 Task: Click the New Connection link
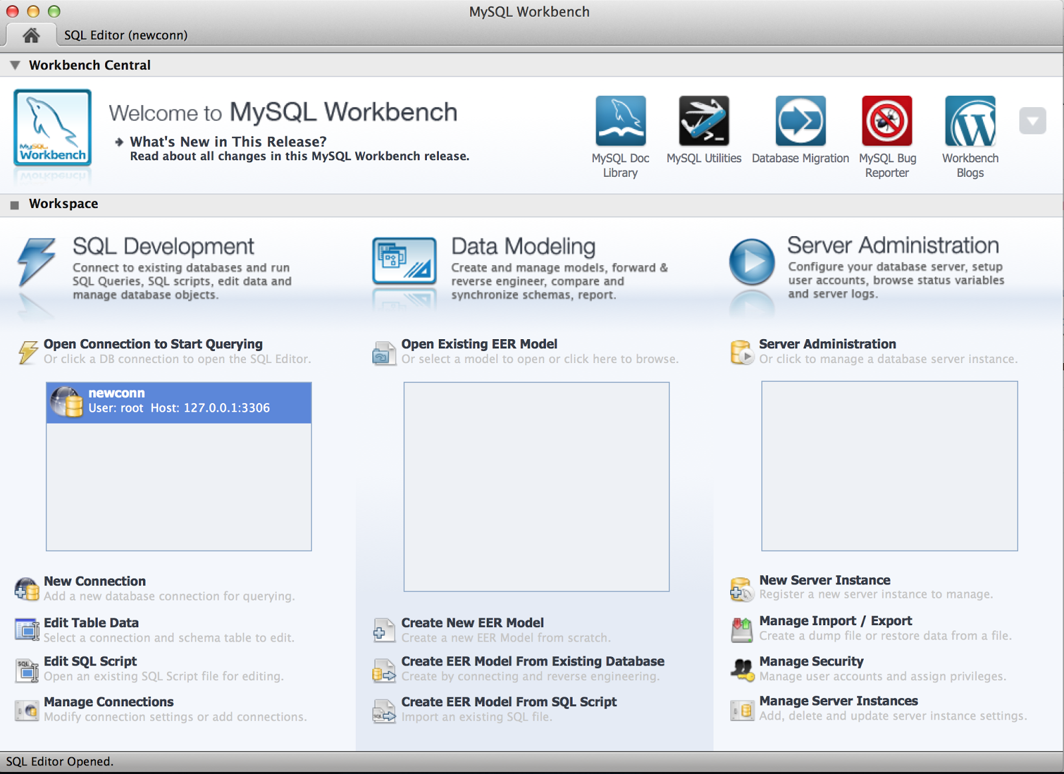tap(94, 581)
